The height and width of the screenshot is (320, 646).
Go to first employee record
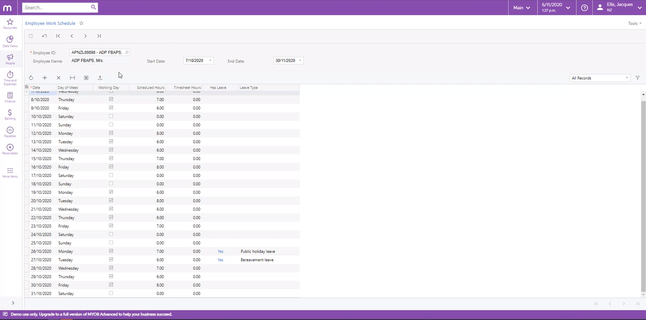pos(58,36)
